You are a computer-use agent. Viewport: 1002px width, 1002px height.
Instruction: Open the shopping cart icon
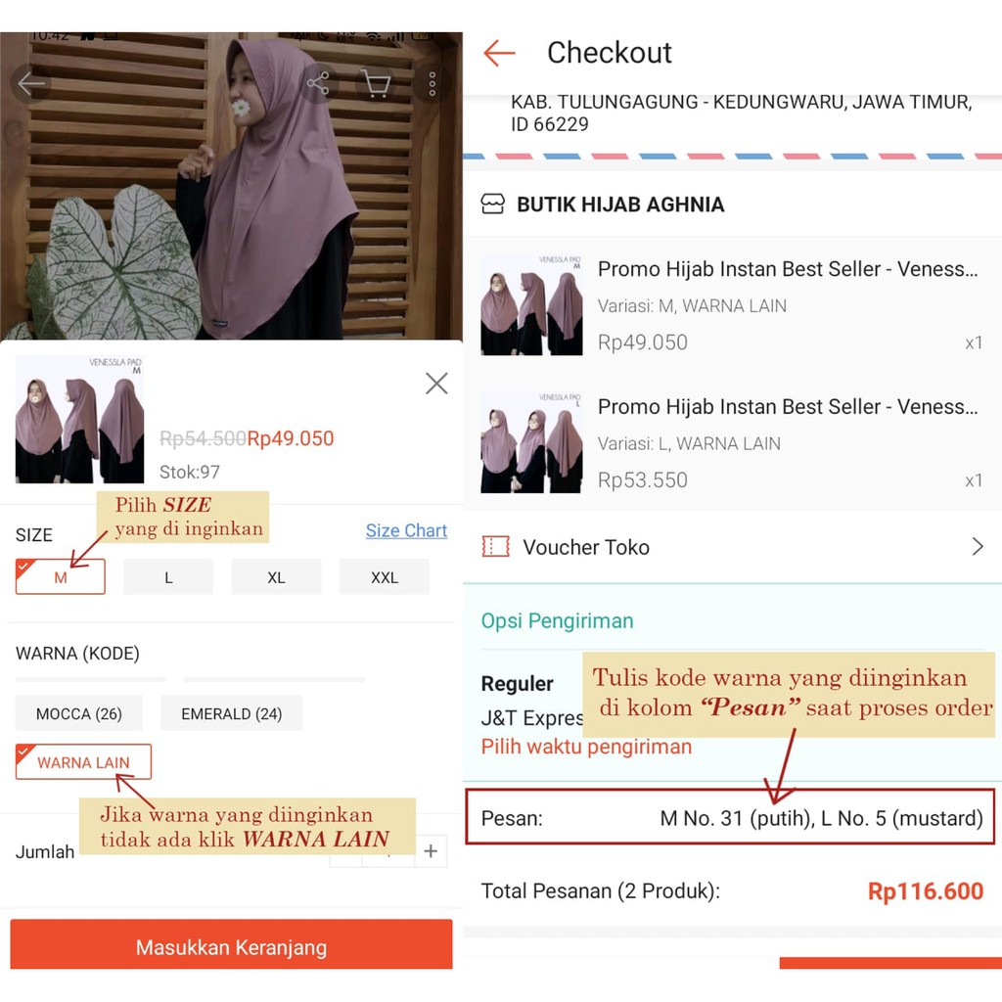[x=376, y=83]
